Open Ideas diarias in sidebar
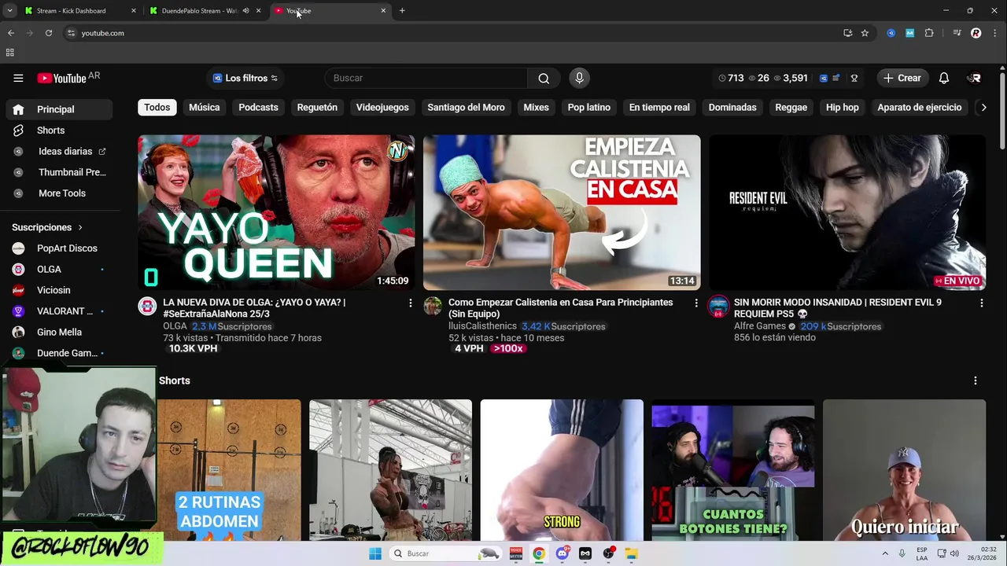 59,151
